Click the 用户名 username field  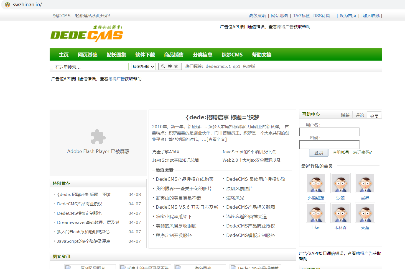(x=329, y=132)
